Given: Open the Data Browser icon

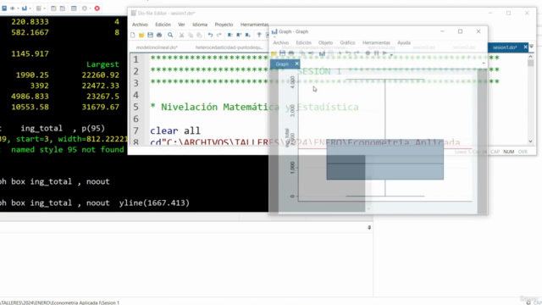Looking at the screenshot, I should click(63, 8).
